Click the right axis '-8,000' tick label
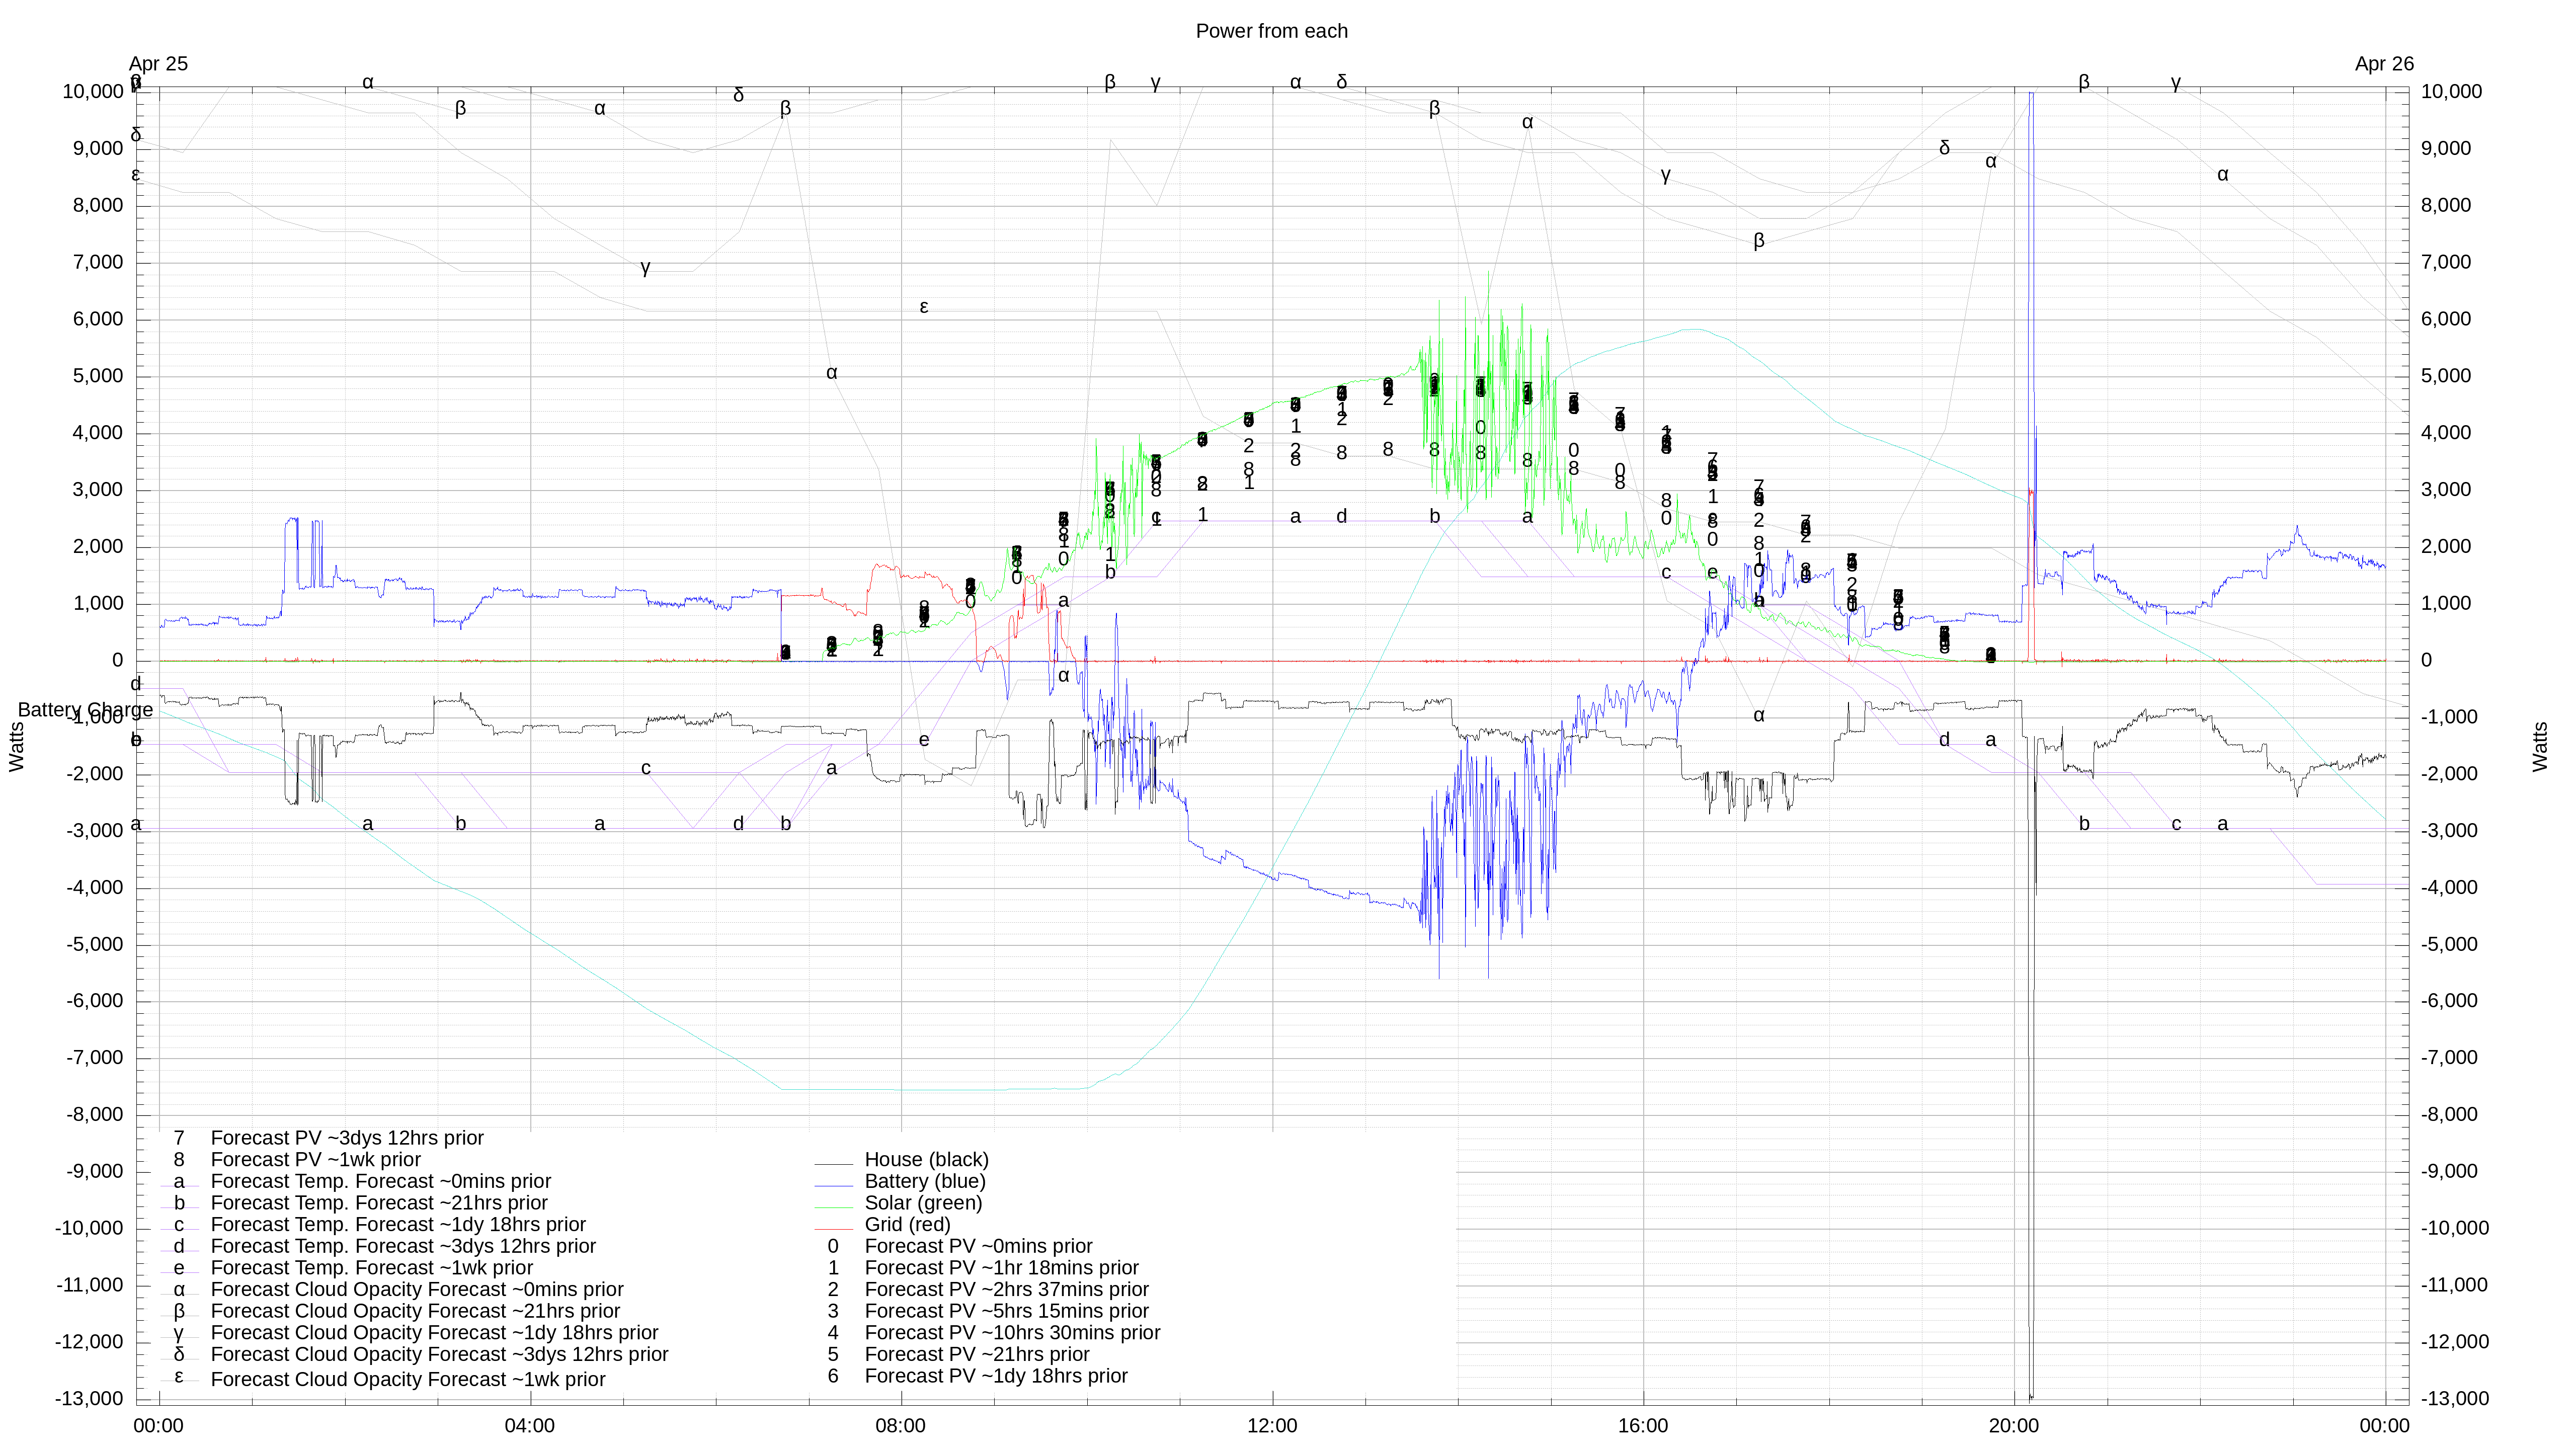Viewport: 2576px width, 1449px height. pos(2449,1115)
